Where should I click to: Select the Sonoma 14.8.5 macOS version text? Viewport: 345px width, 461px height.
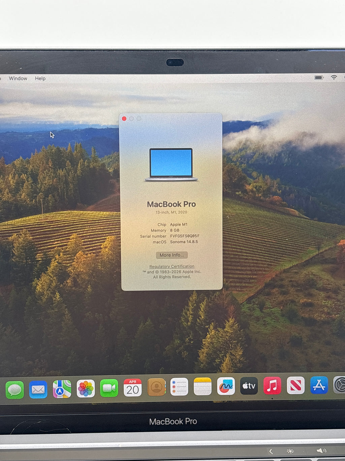[184, 242]
